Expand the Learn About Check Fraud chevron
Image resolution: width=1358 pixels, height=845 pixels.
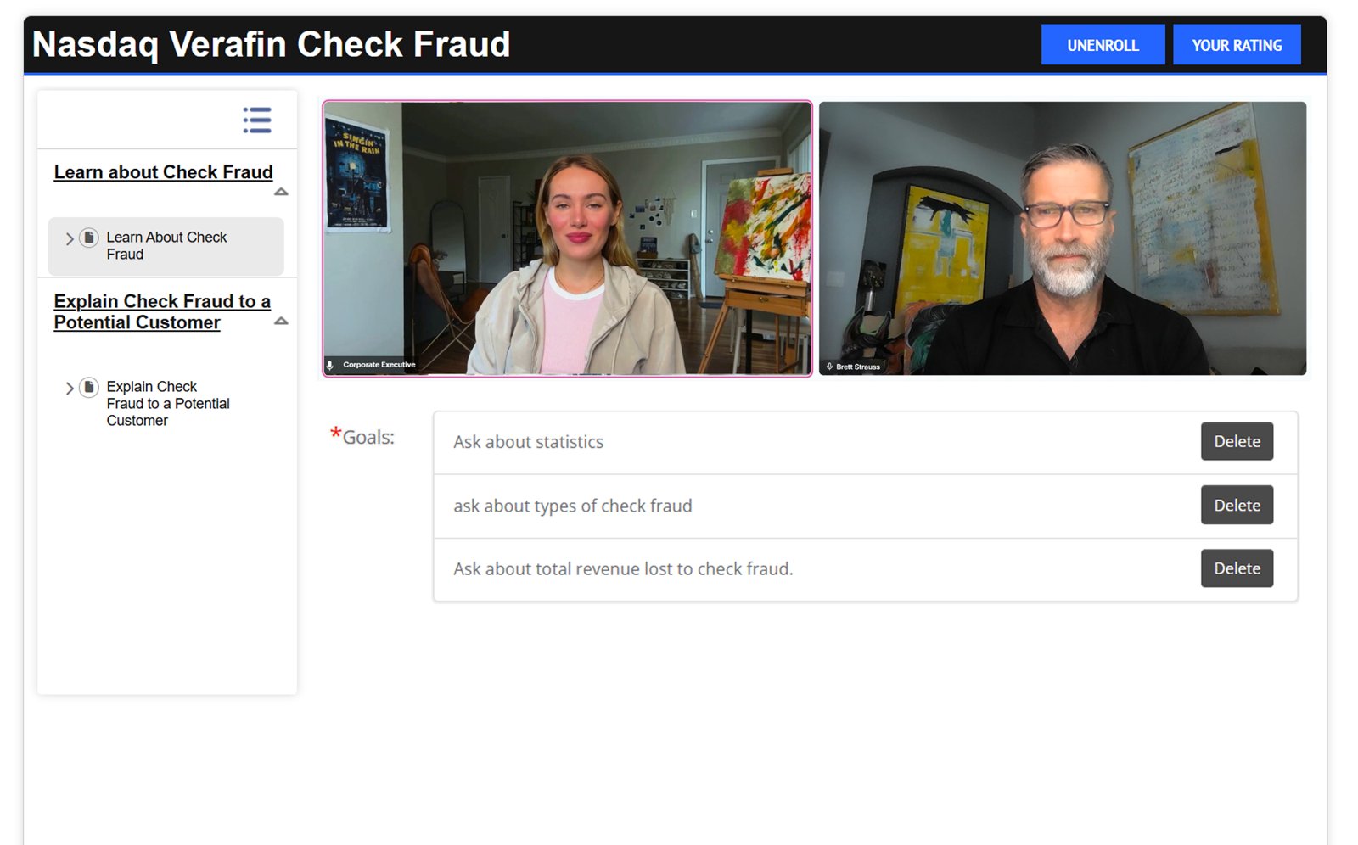point(70,239)
